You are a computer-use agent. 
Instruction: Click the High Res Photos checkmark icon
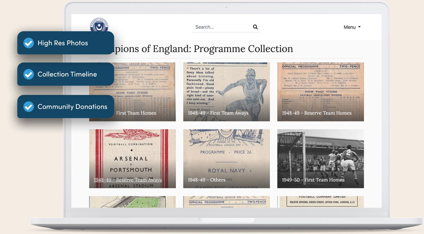pyautogui.click(x=28, y=43)
